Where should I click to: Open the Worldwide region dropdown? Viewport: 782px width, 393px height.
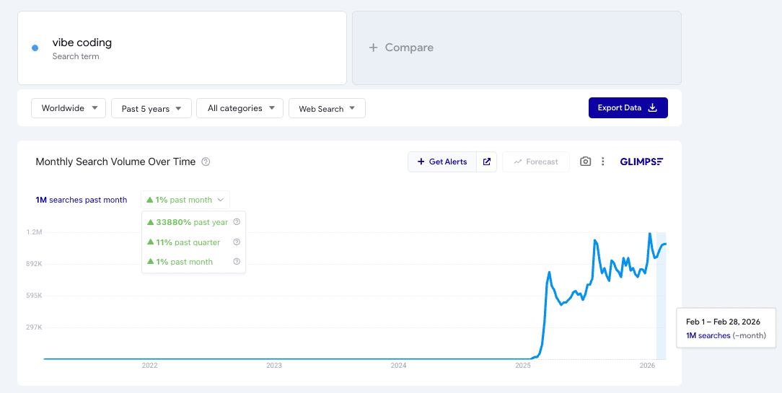(69, 108)
